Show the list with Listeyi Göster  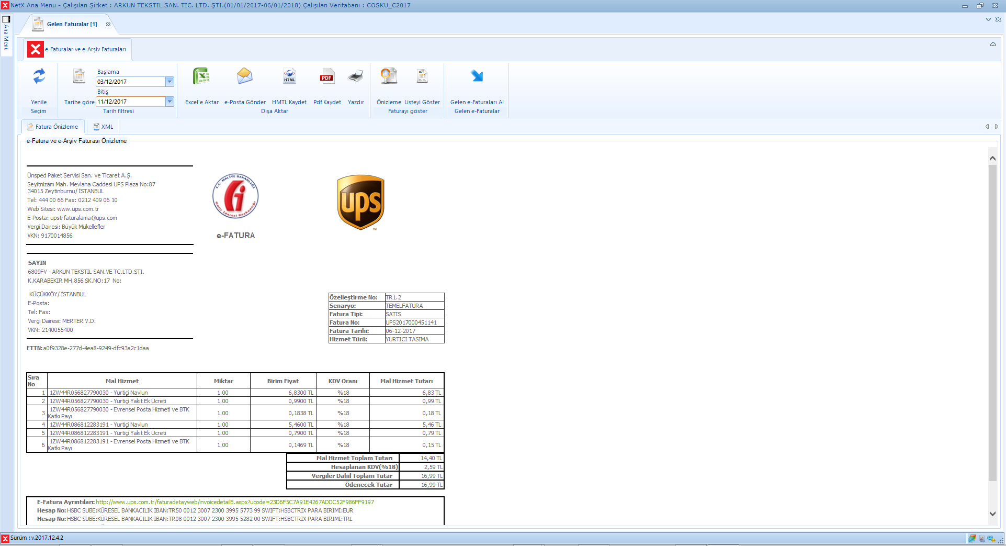[x=422, y=77]
